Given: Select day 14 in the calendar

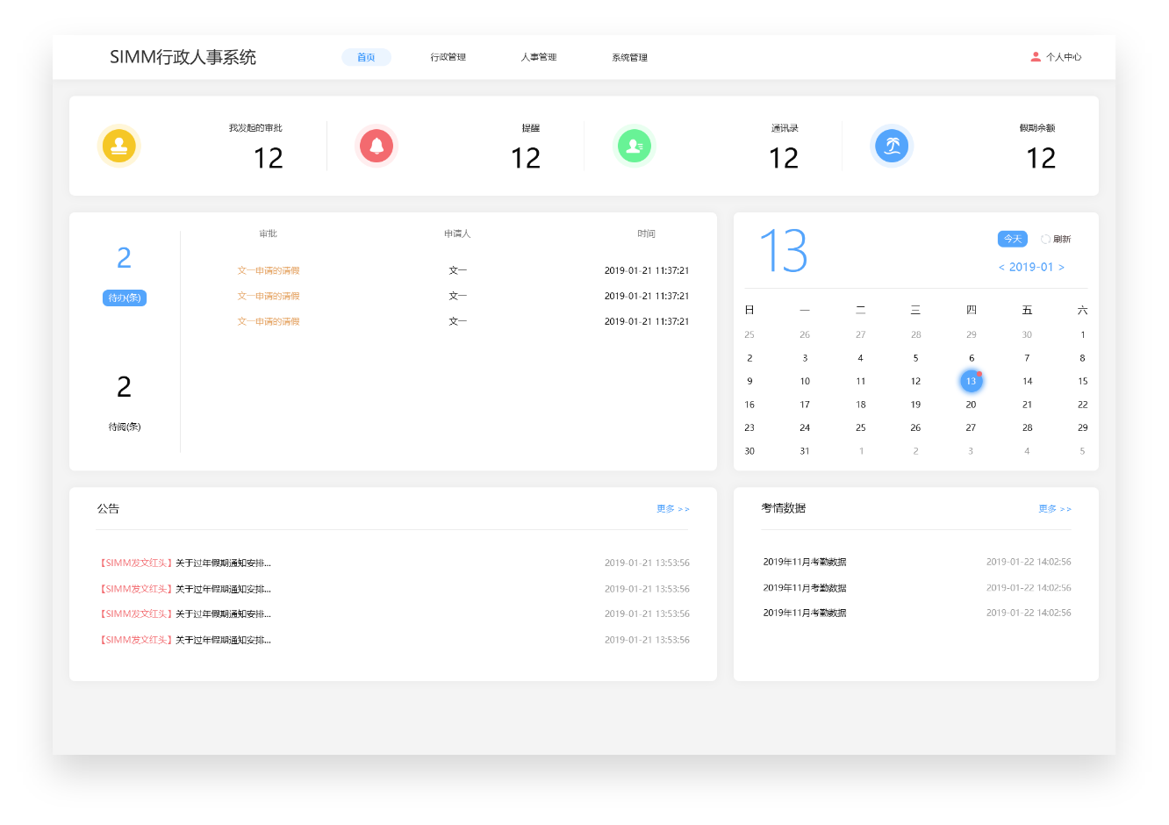Looking at the screenshot, I should [1027, 381].
